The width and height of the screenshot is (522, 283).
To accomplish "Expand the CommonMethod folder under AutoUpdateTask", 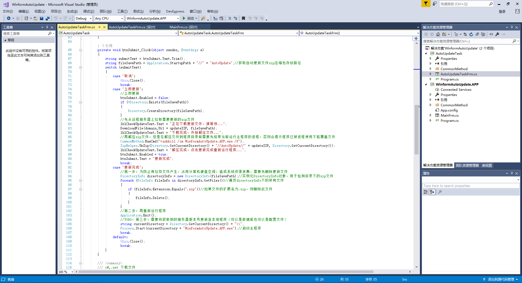I will click(x=431, y=69).
